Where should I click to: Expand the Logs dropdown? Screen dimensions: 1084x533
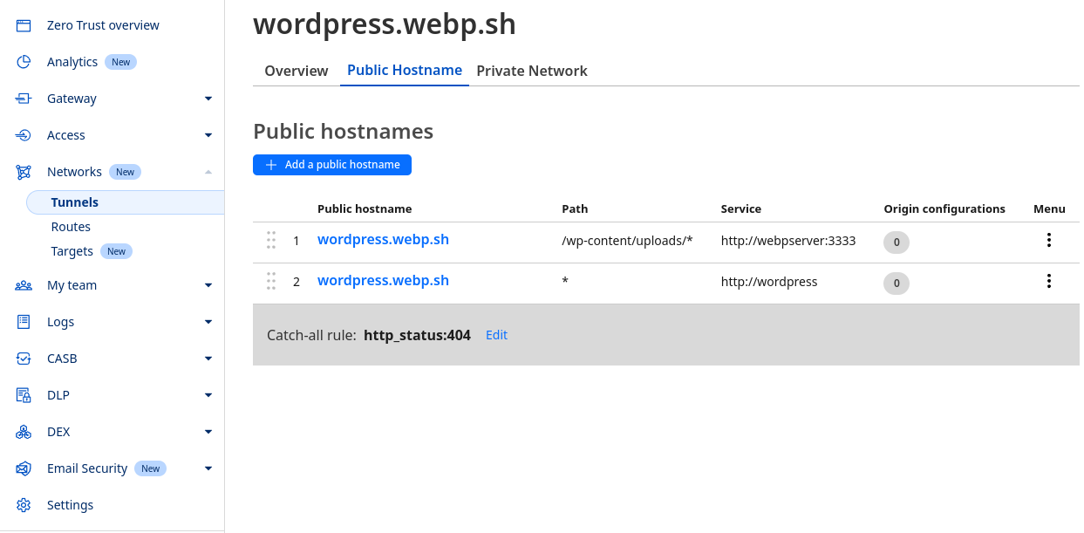(208, 321)
